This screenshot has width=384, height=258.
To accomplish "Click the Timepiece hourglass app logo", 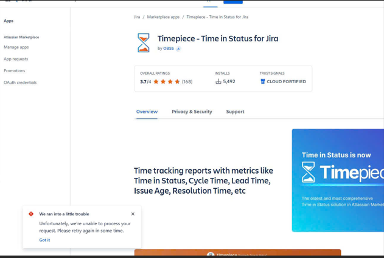I will point(144,42).
